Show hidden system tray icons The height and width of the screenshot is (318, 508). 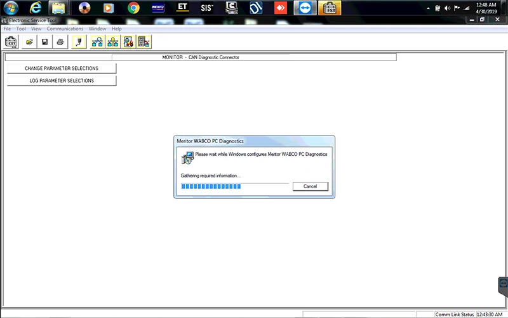tap(428, 8)
